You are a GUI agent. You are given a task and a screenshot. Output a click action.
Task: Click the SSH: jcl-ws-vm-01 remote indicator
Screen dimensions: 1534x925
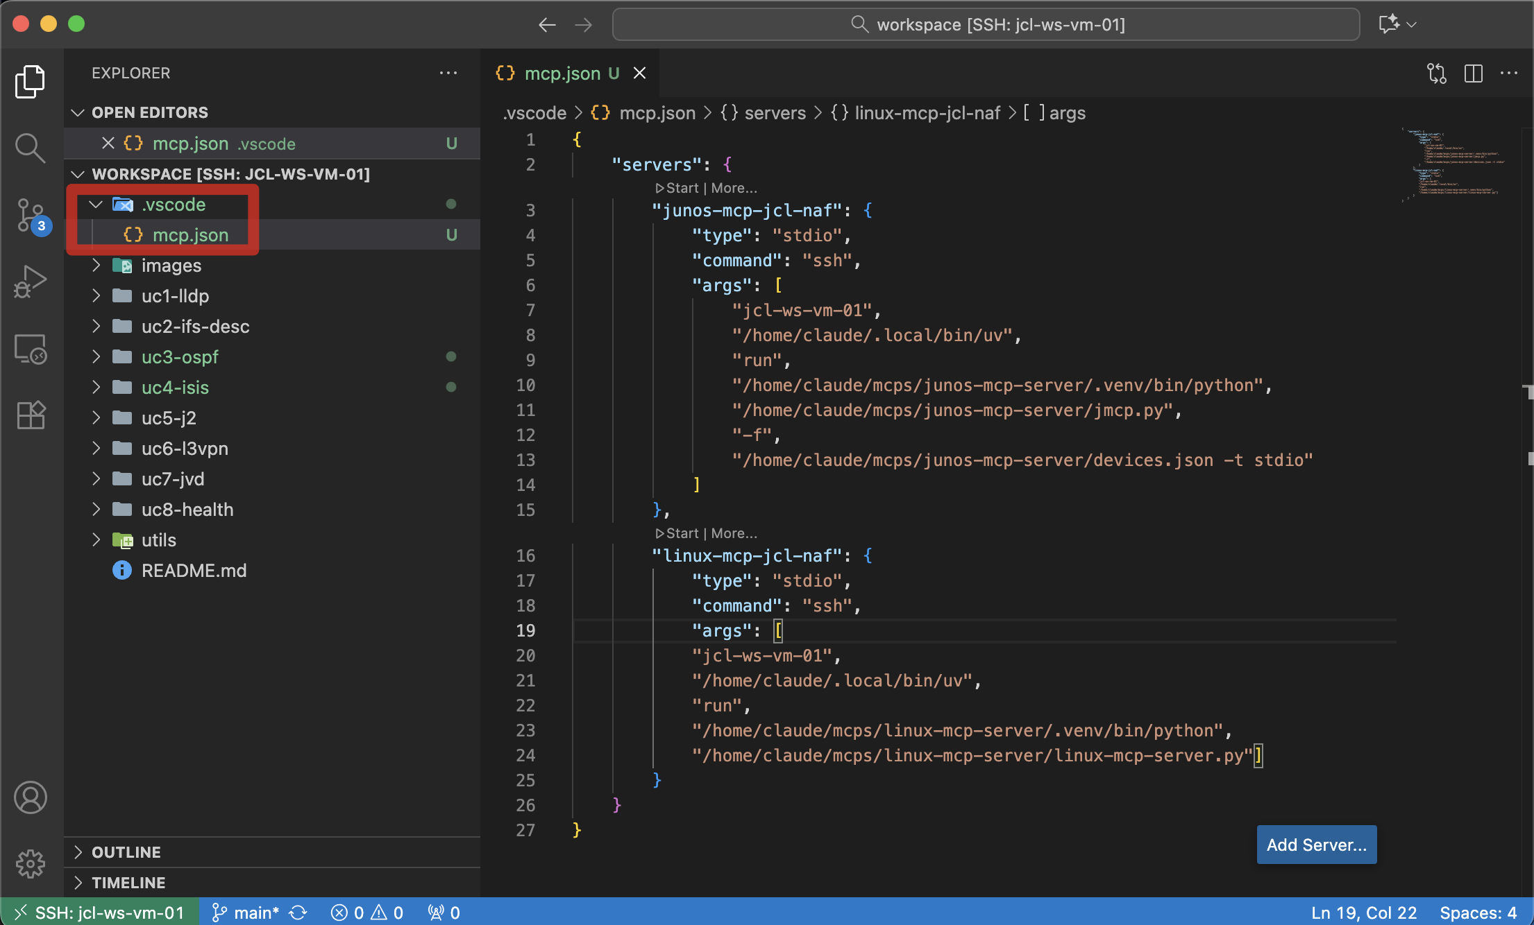100,912
